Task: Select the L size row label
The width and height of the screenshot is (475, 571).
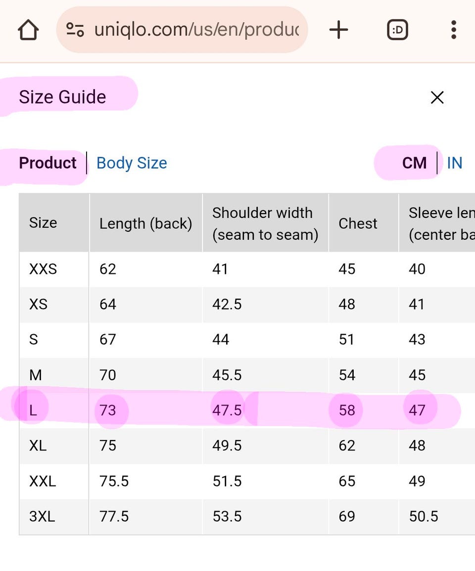Action: [33, 410]
